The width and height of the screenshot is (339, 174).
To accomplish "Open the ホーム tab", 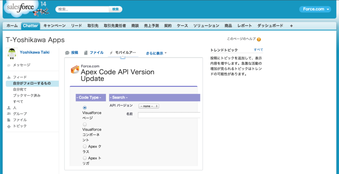I will coord(12,25).
